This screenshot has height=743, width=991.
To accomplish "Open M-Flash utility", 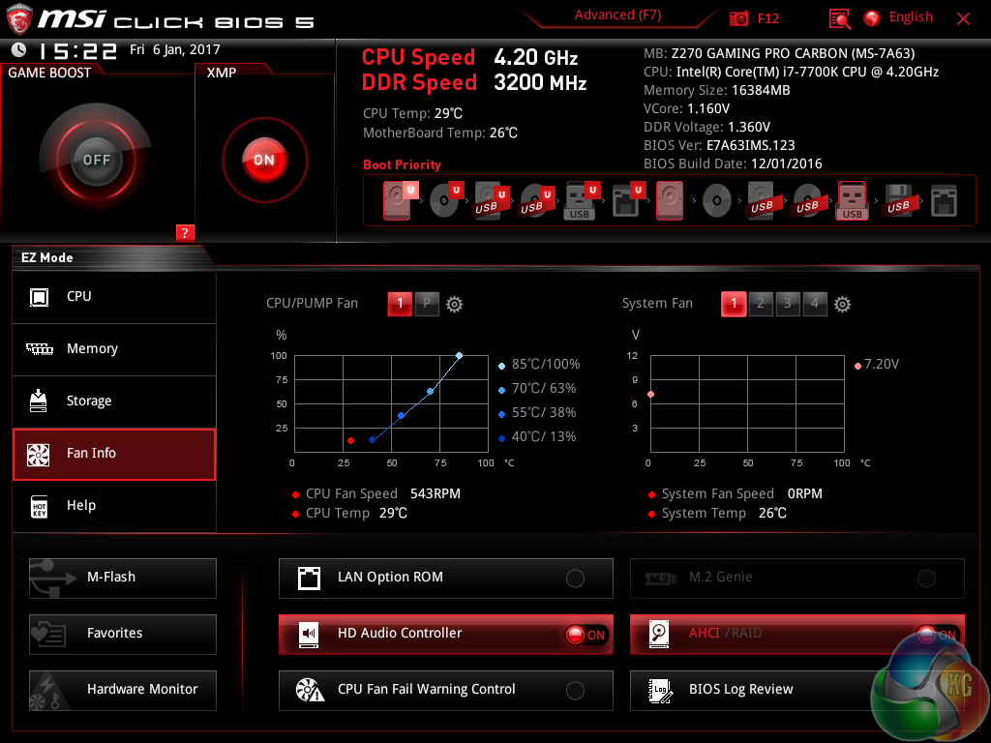I will tap(123, 578).
